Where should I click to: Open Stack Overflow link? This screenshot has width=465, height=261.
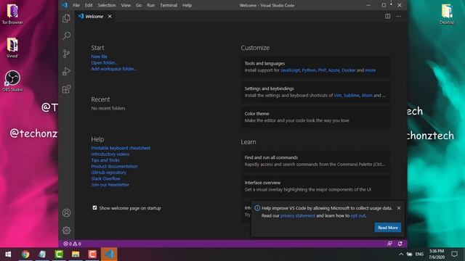[105, 178]
